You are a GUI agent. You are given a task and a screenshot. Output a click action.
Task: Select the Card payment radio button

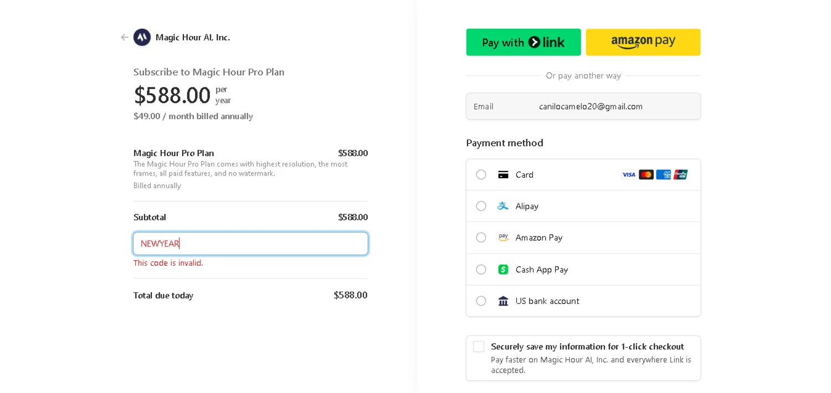[x=481, y=175]
